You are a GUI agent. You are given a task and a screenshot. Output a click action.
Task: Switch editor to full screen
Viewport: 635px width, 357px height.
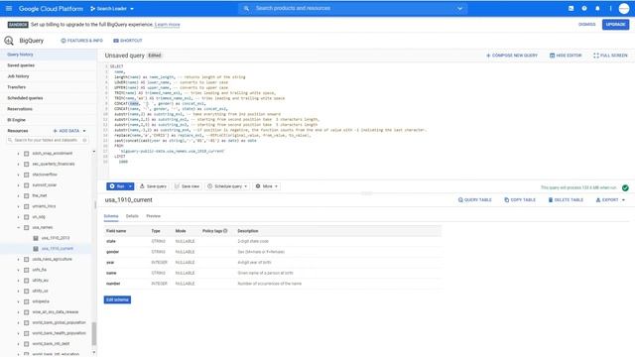point(610,56)
